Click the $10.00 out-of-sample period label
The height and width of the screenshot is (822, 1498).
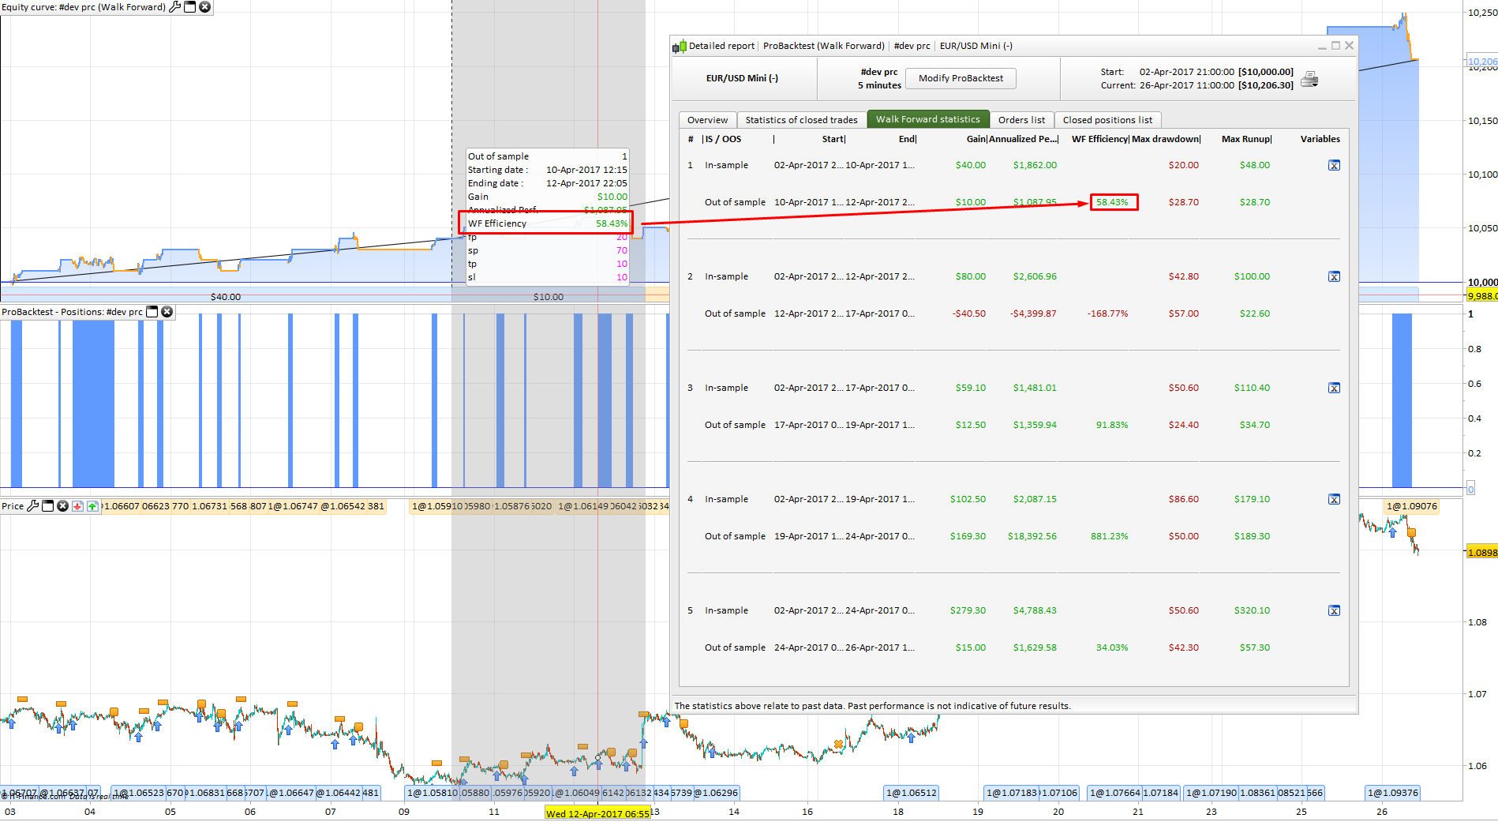549,297
